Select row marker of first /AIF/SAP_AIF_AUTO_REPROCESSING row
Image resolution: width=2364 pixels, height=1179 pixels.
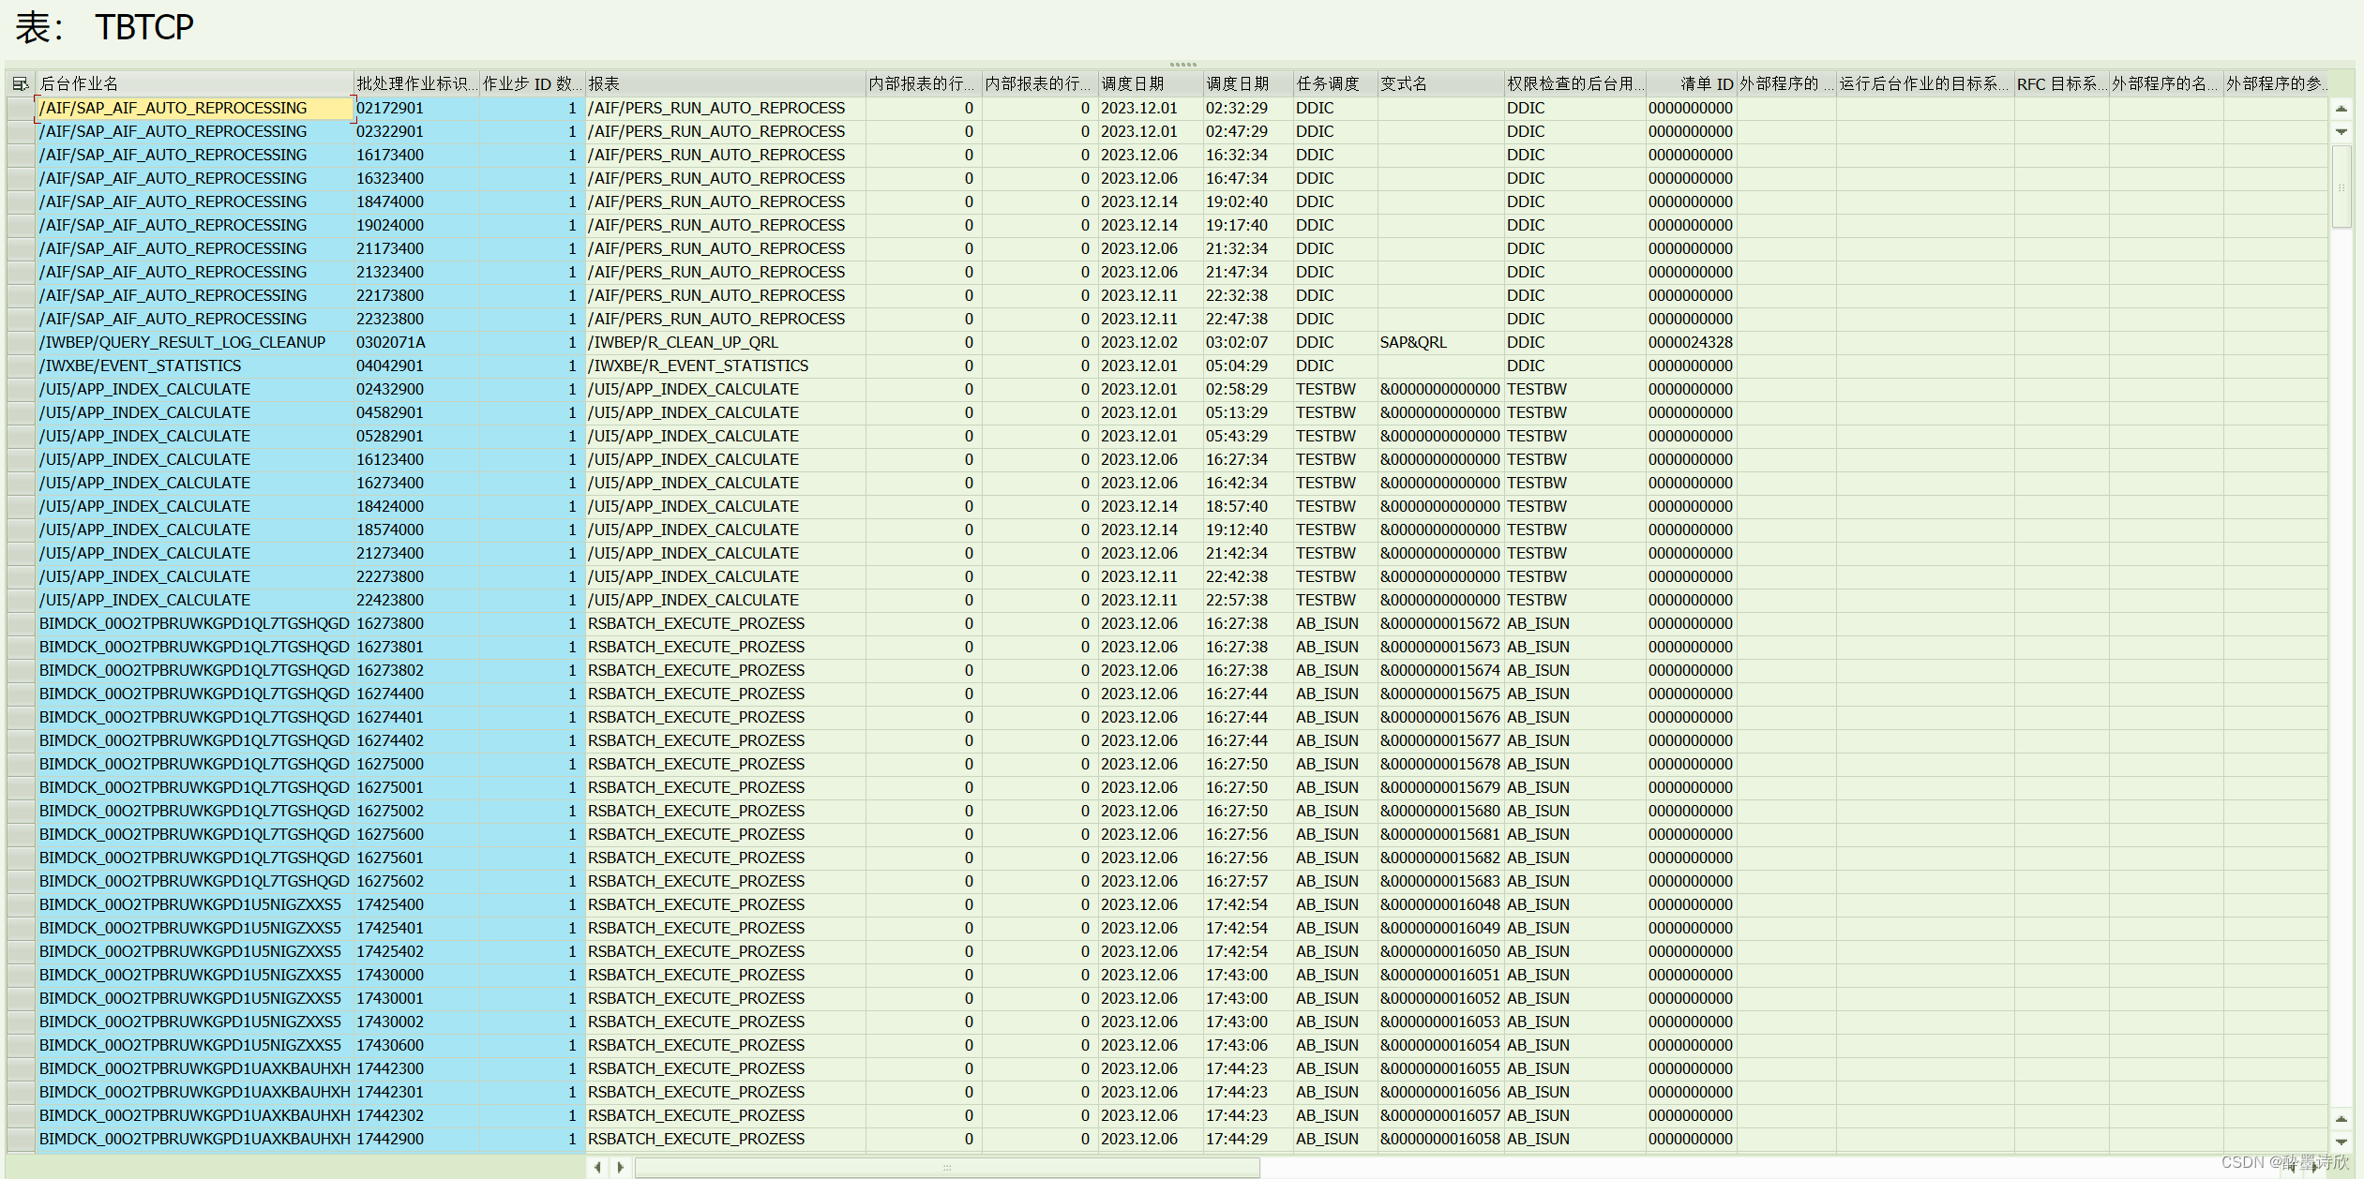20,109
